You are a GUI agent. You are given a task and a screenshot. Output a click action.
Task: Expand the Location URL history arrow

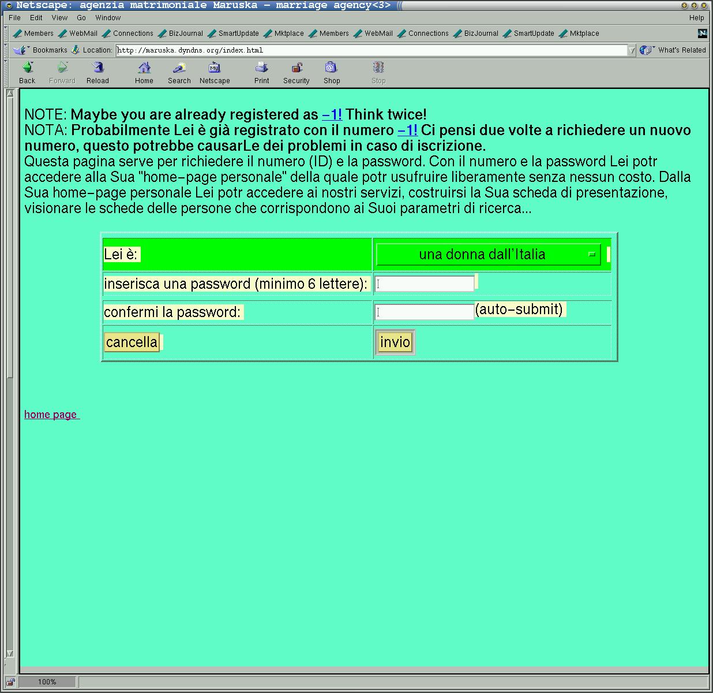pos(632,50)
